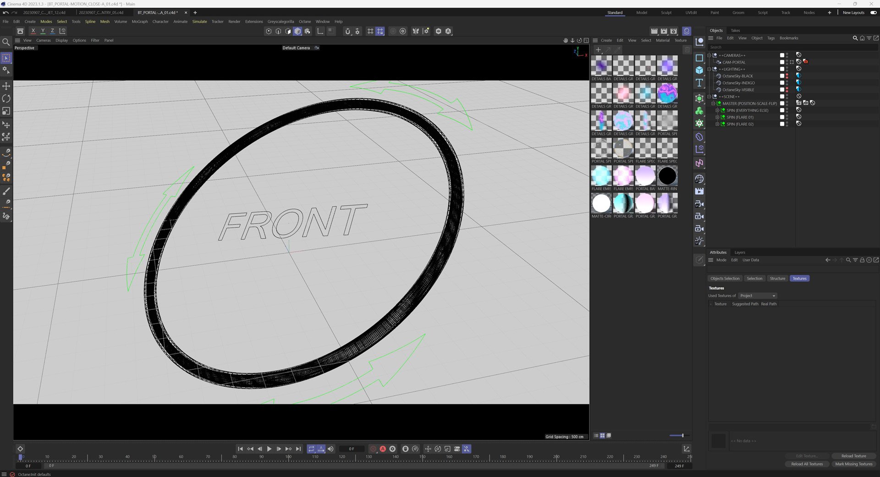The image size is (880, 477).
Task: Toggle the render visibility dot on OctaneSky-BLACK
Action: [787, 78]
